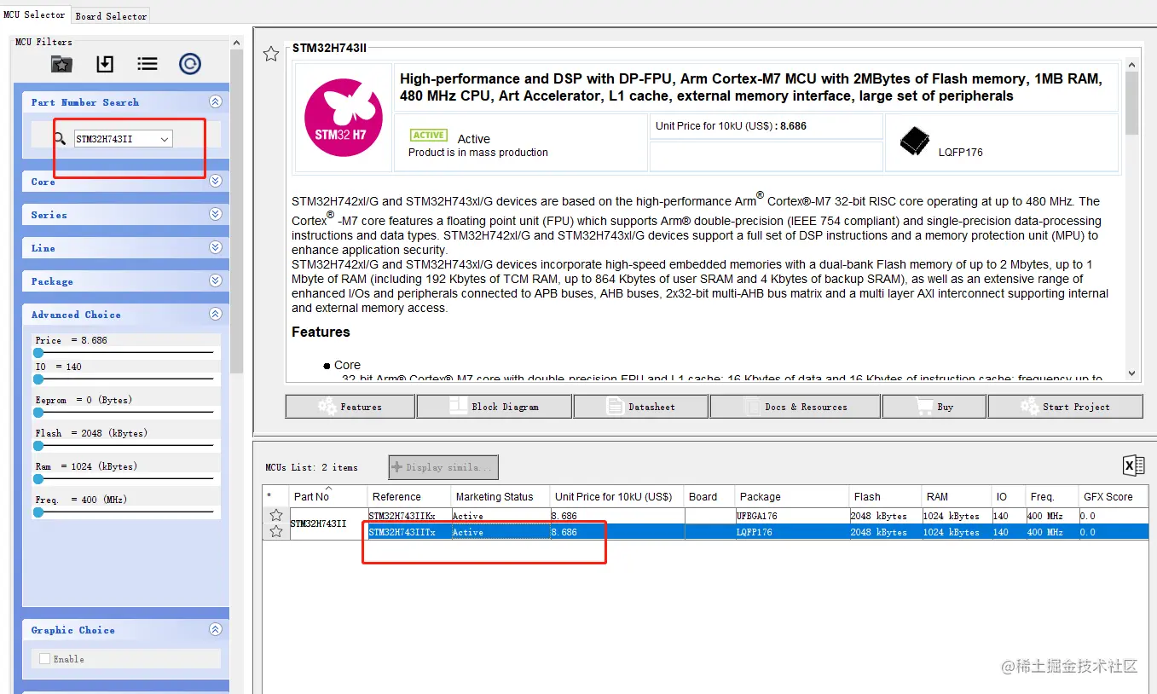Click the IO slider handle
The image size is (1157, 694).
click(38, 379)
